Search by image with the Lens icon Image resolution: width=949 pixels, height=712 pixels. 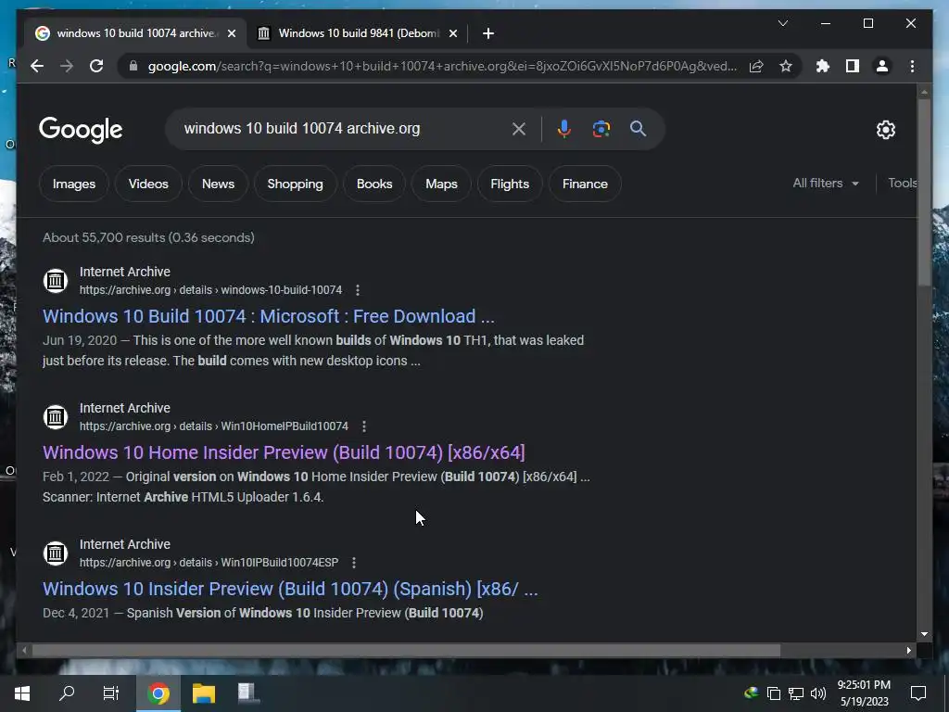[601, 129]
